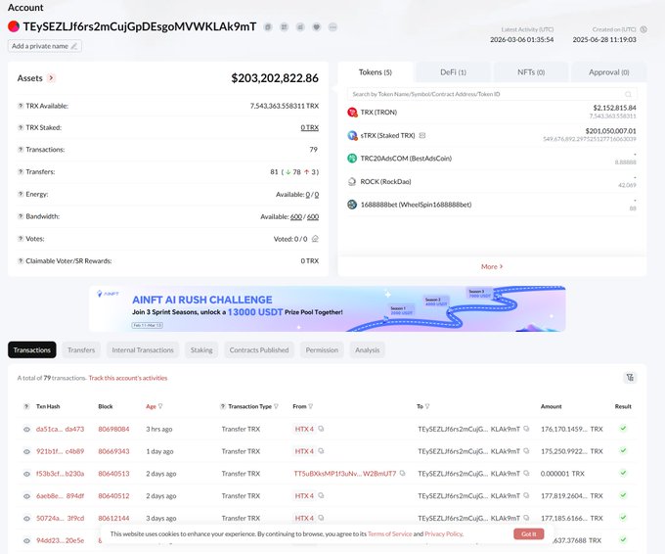Expand token list with More
Image resolution: width=665 pixels, height=554 pixels.
(491, 266)
